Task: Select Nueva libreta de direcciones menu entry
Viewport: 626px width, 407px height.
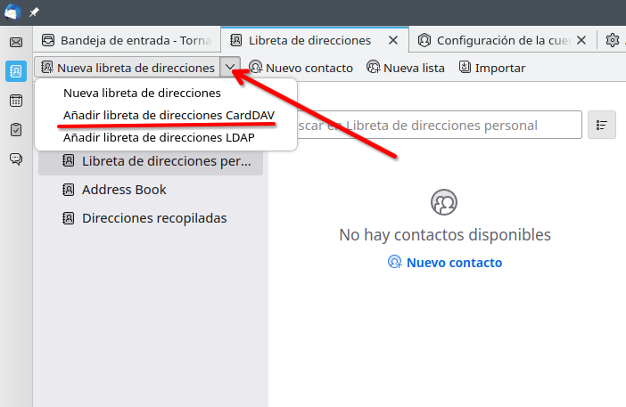Action: point(142,93)
